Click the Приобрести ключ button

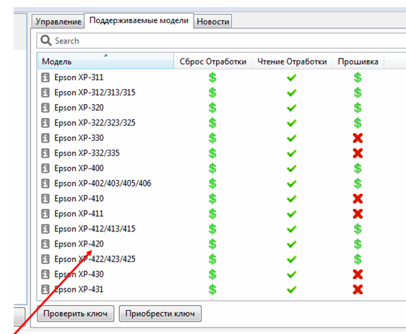(x=160, y=314)
